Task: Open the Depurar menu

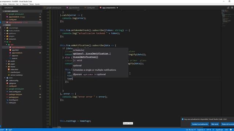Action: click(25, 4)
